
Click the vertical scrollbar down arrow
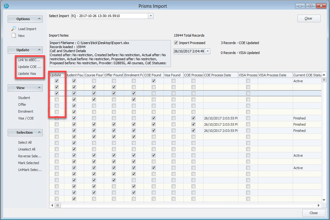coord(324,200)
